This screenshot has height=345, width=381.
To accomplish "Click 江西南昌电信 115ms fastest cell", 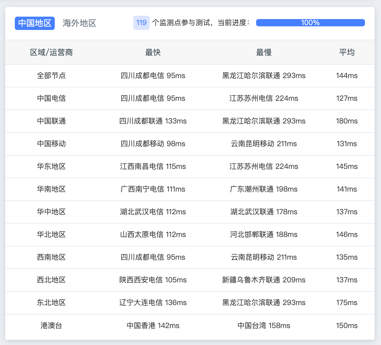I will [153, 166].
